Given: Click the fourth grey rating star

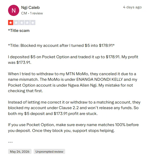Looking at the screenshot, I should tap(27, 23).
